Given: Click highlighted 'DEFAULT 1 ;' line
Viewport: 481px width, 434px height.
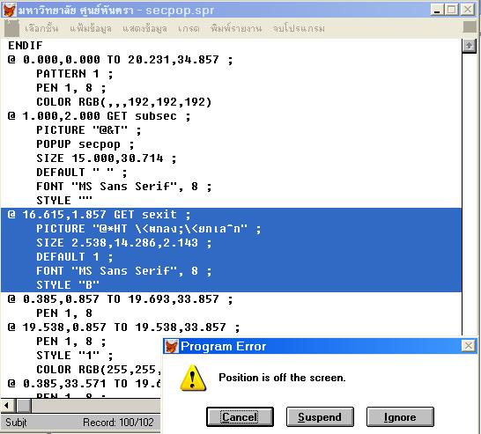Looking at the screenshot, I should [75, 257].
